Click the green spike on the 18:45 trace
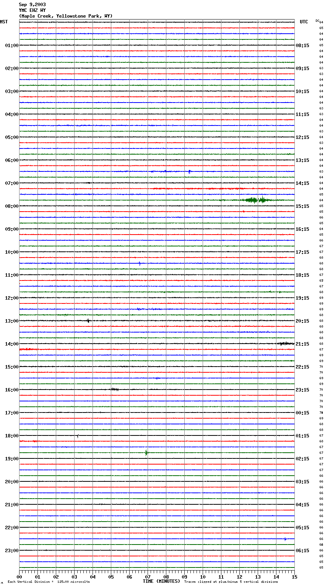Image resolution: width=325 pixels, height=587 pixels. [146, 453]
